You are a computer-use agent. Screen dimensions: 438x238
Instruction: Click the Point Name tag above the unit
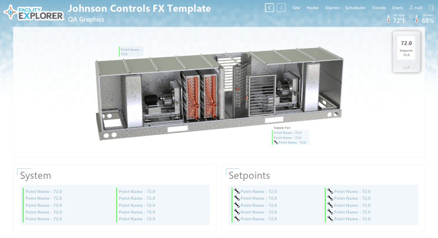click(131, 52)
